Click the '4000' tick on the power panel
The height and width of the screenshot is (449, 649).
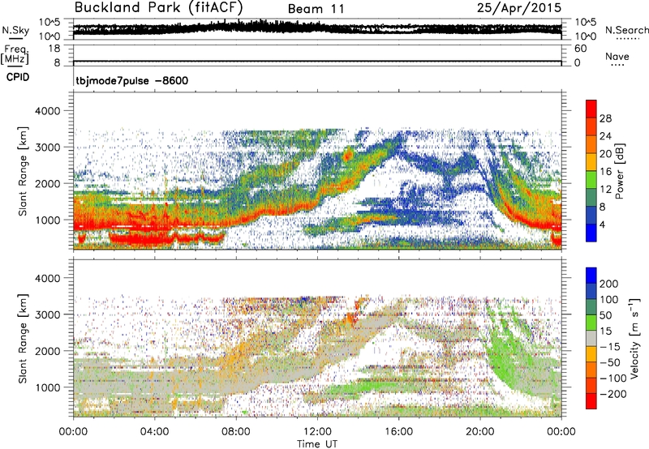(x=48, y=111)
